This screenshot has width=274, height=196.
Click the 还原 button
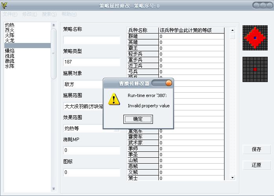[x=256, y=165]
